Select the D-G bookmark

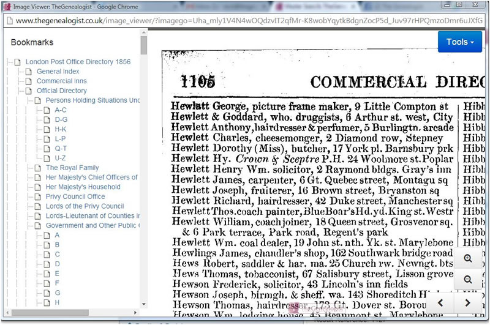click(61, 119)
